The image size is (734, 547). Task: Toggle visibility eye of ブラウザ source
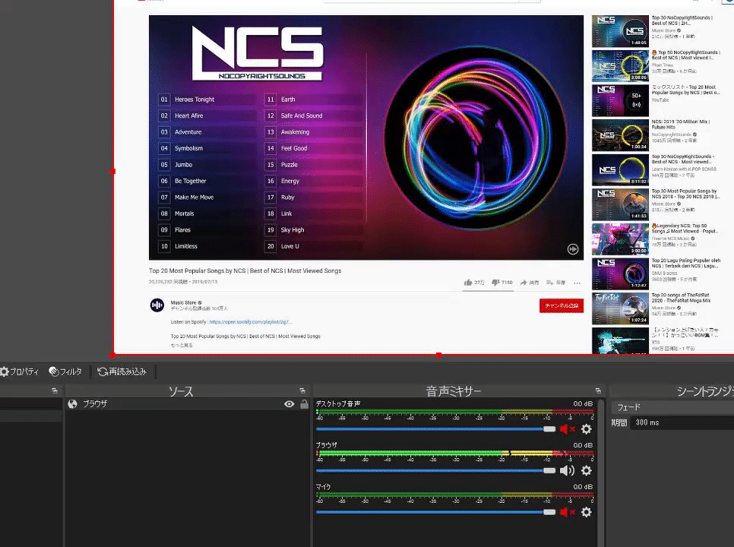click(289, 404)
